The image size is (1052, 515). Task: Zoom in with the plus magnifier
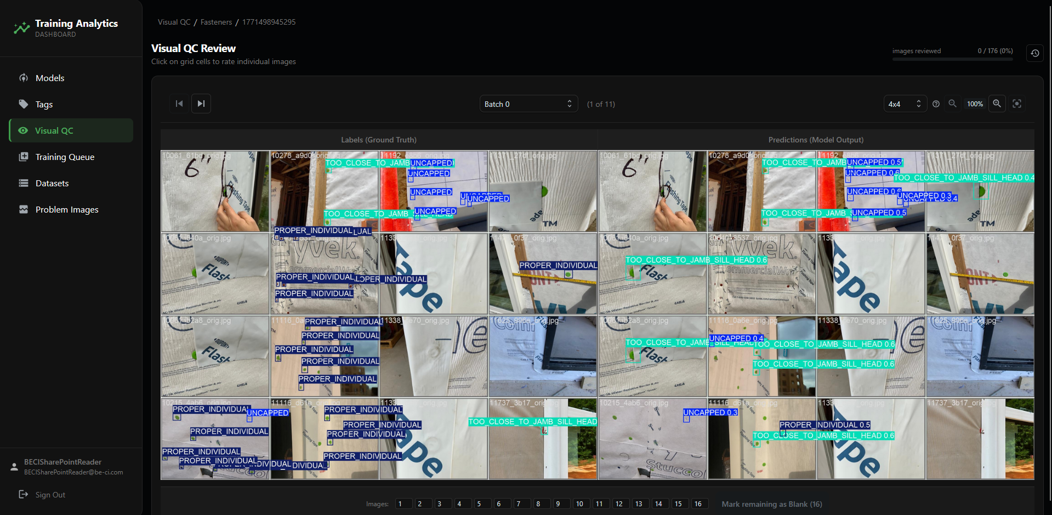(x=997, y=104)
